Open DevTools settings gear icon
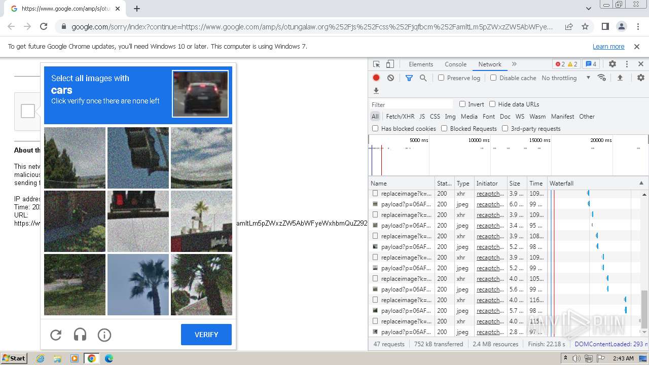Image resolution: width=649 pixels, height=365 pixels. (612, 64)
